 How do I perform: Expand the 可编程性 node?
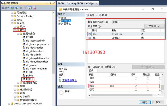click(12, 13)
